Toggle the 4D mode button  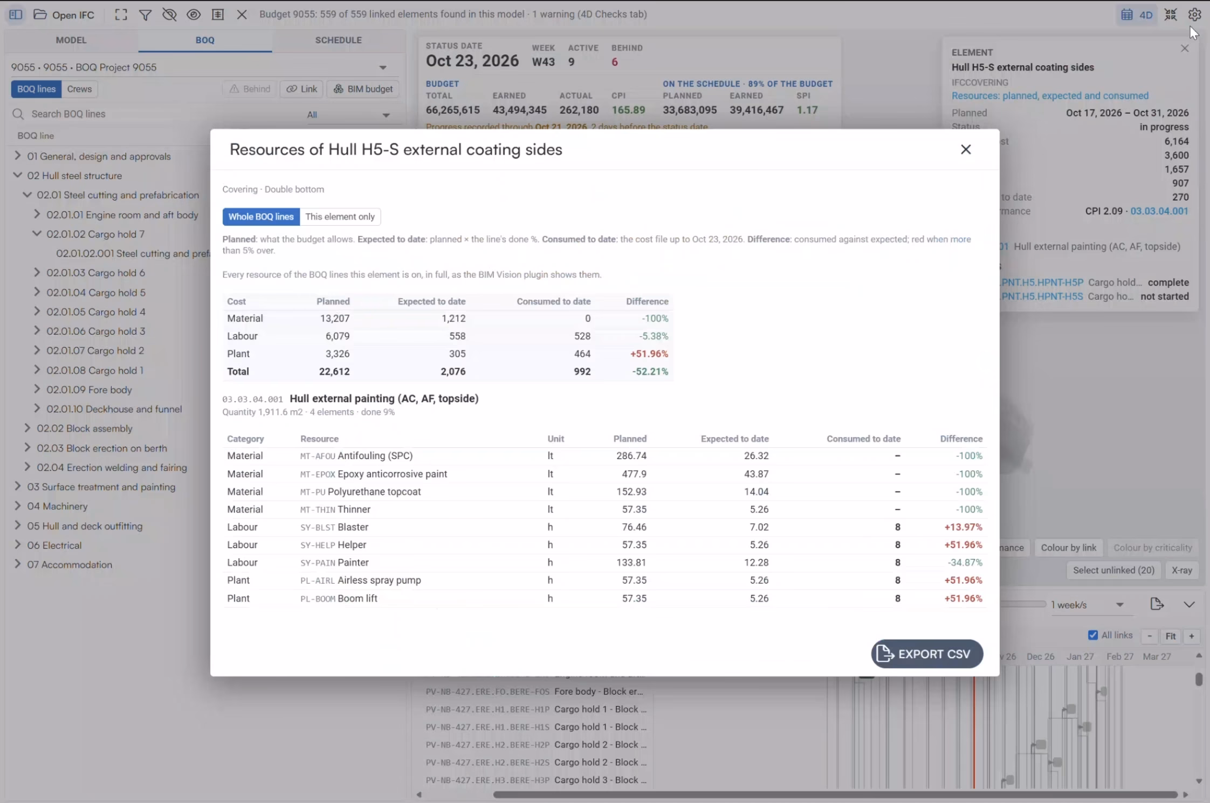point(1137,15)
